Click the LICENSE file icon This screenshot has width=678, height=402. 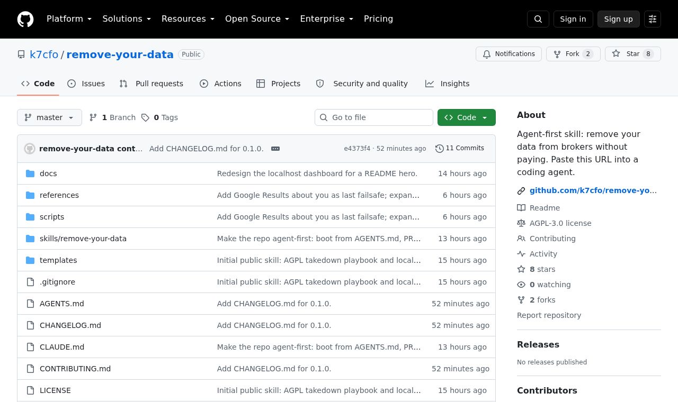tap(30, 390)
